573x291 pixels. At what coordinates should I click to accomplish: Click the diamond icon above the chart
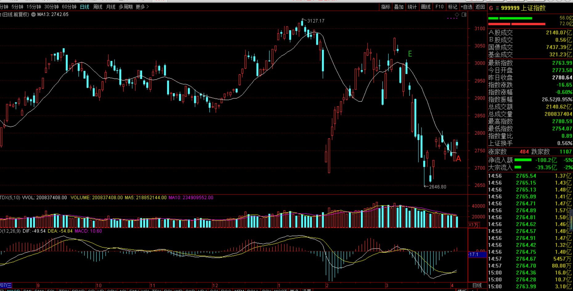pos(457,14)
